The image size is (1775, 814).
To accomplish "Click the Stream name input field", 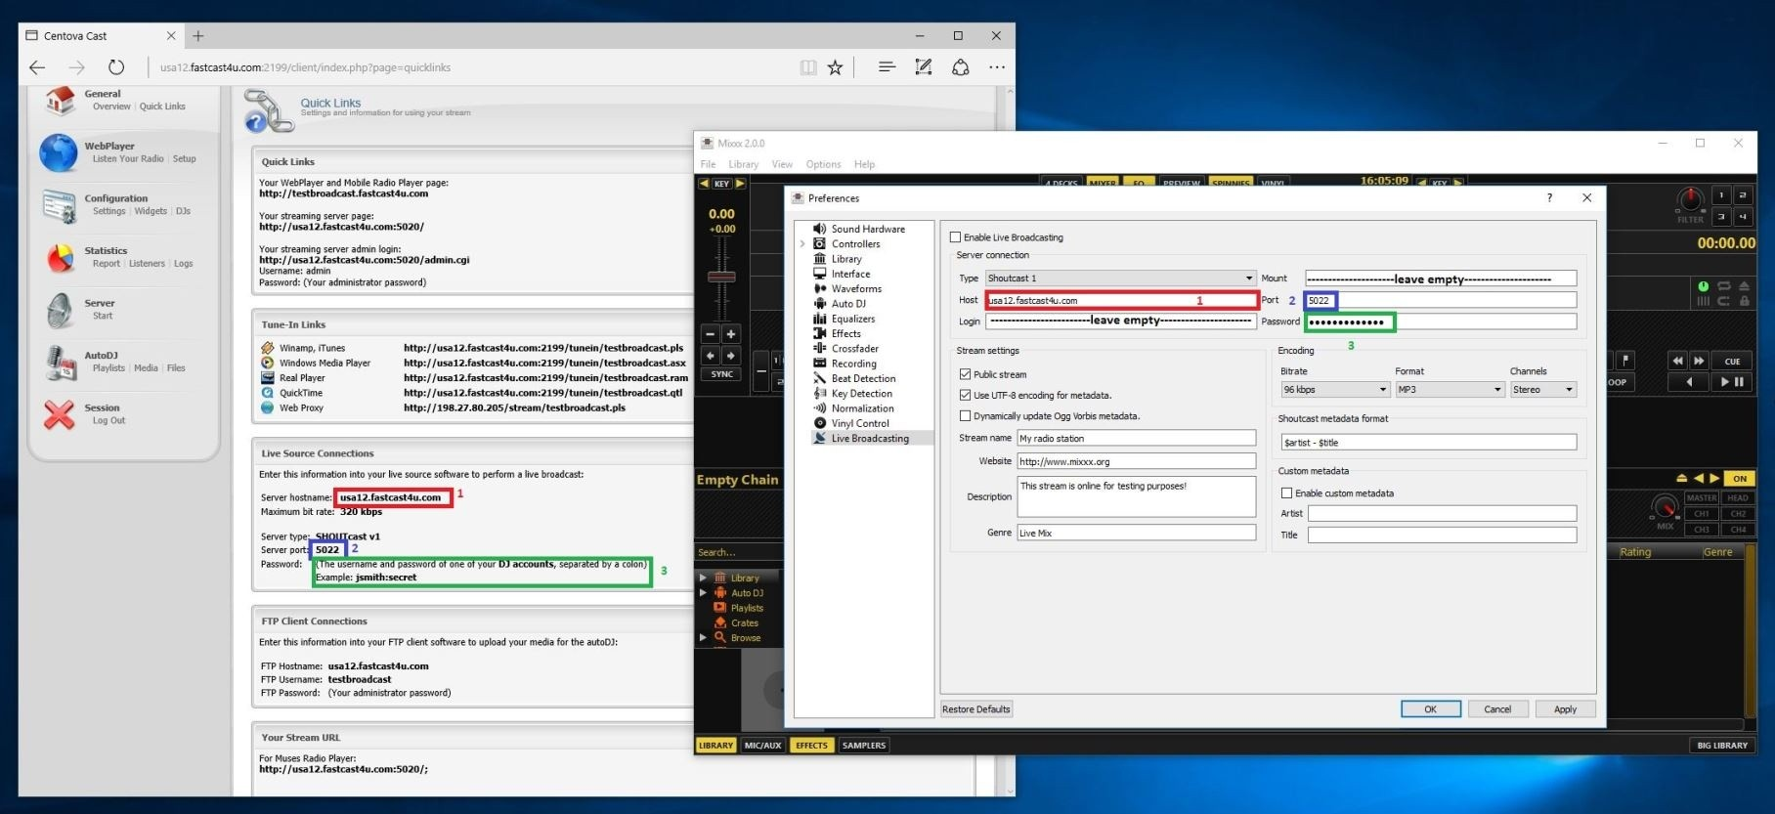I will 1136,439.
